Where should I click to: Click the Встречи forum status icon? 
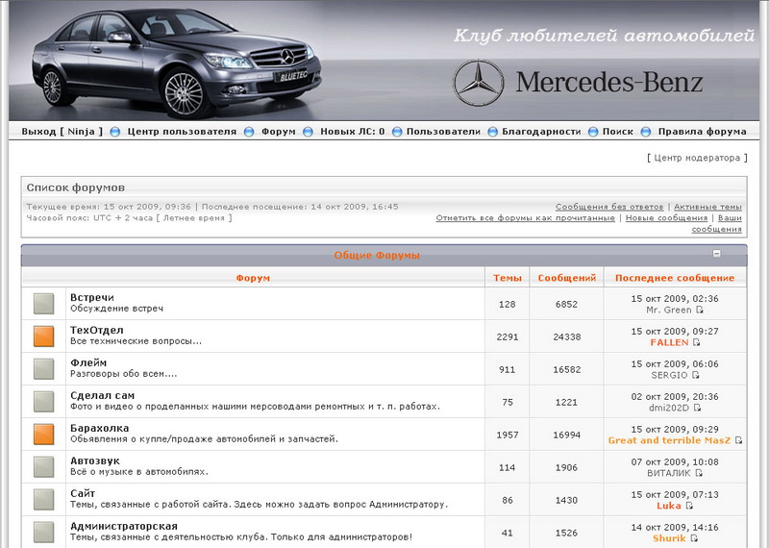tap(43, 304)
